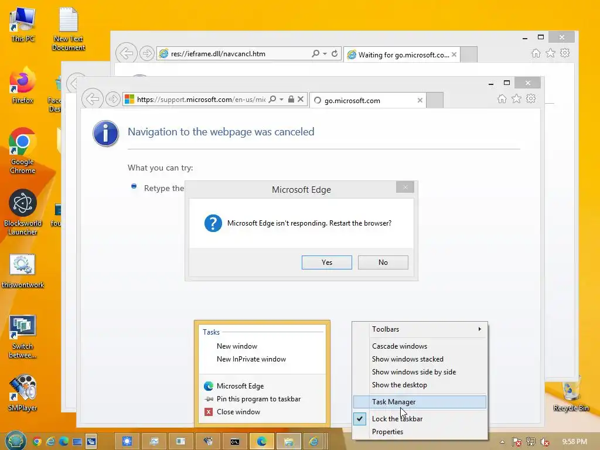Click forward arrow in support.microsoft.com window
Viewport: 600px width, 450px height.
(113, 100)
